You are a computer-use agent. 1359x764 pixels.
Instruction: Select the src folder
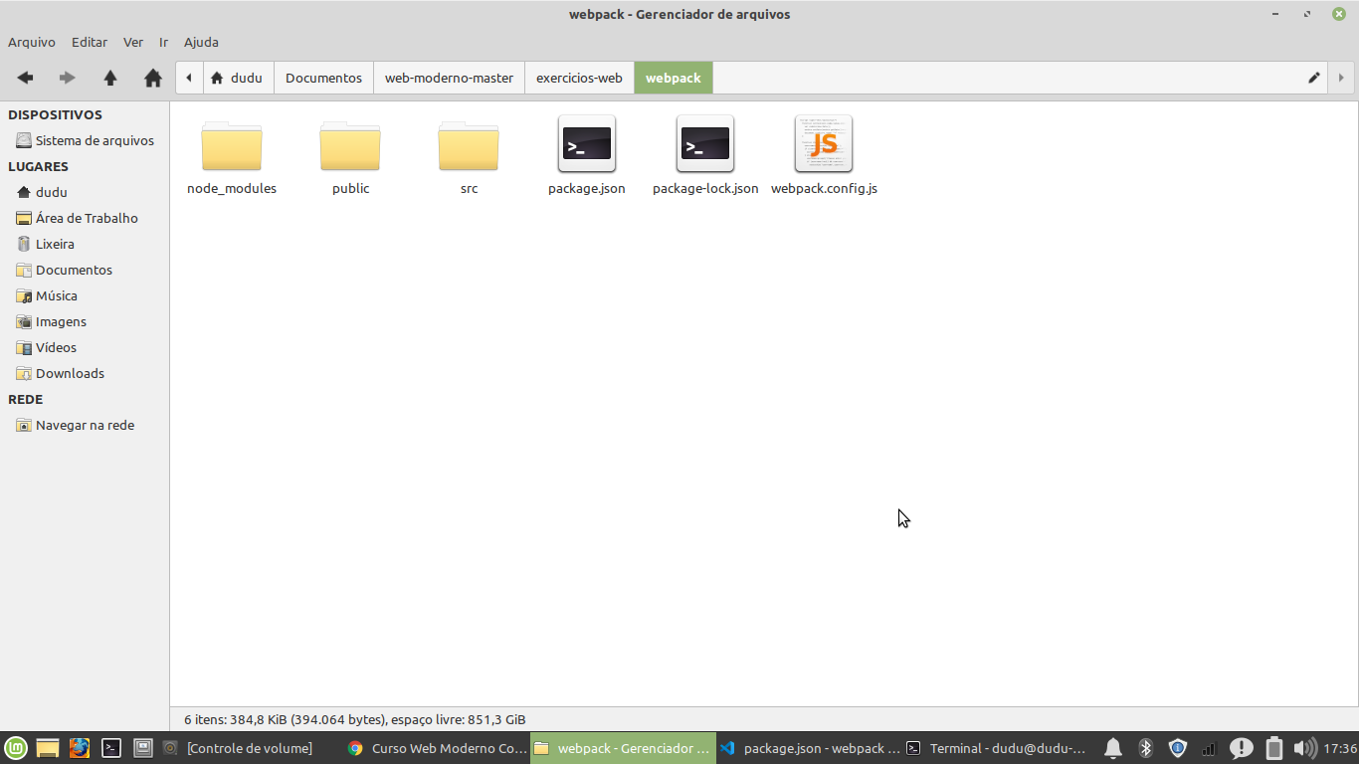469,145
